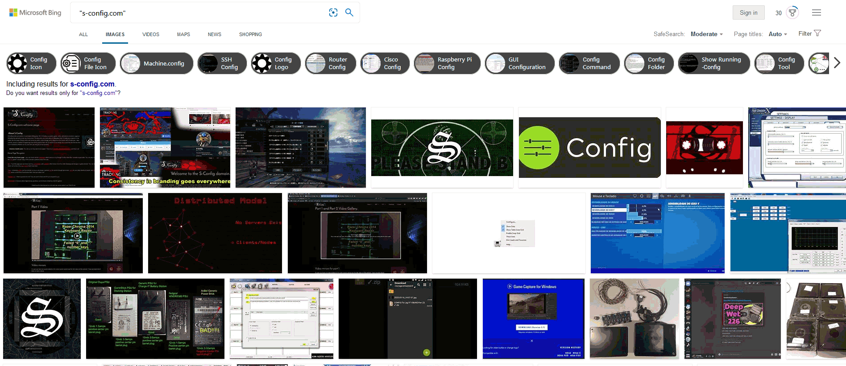This screenshot has height=366, width=846.
Task: Open visual search camera icon
Action: (x=333, y=12)
